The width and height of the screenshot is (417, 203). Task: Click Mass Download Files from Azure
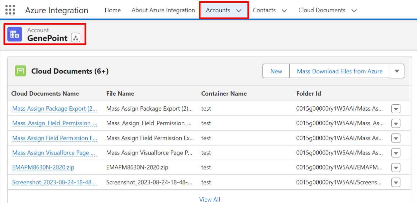point(340,71)
